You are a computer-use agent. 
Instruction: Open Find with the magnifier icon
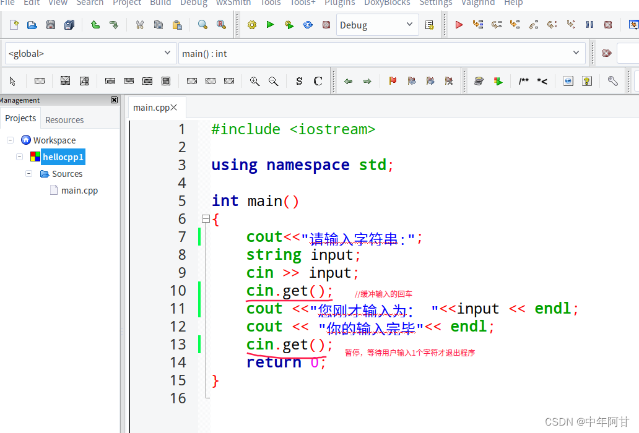[x=202, y=25]
